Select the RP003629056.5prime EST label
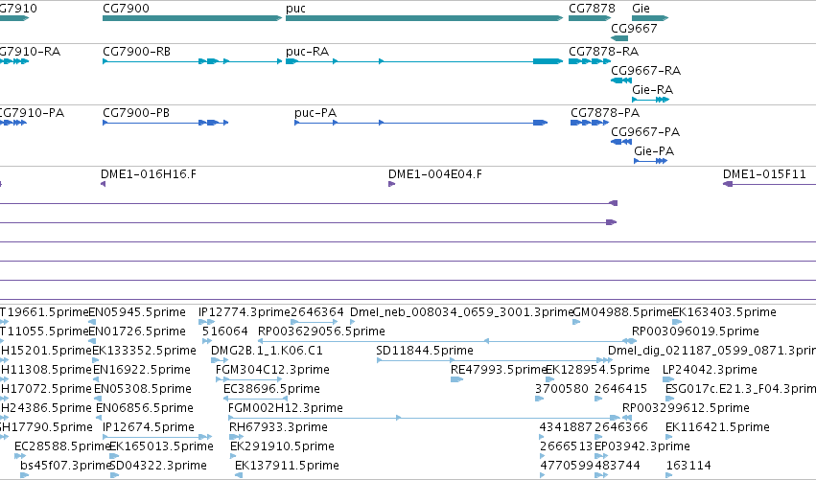Screen dimensions: 816x480 click(321, 331)
